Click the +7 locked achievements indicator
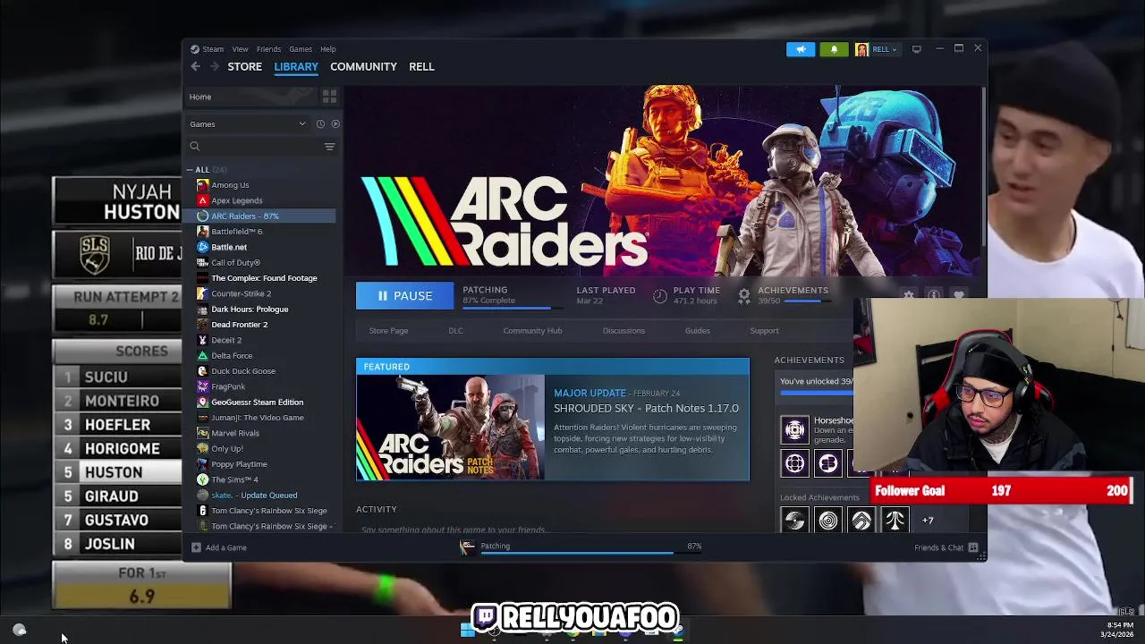Screen dimensions: 1145x644 (928, 520)
